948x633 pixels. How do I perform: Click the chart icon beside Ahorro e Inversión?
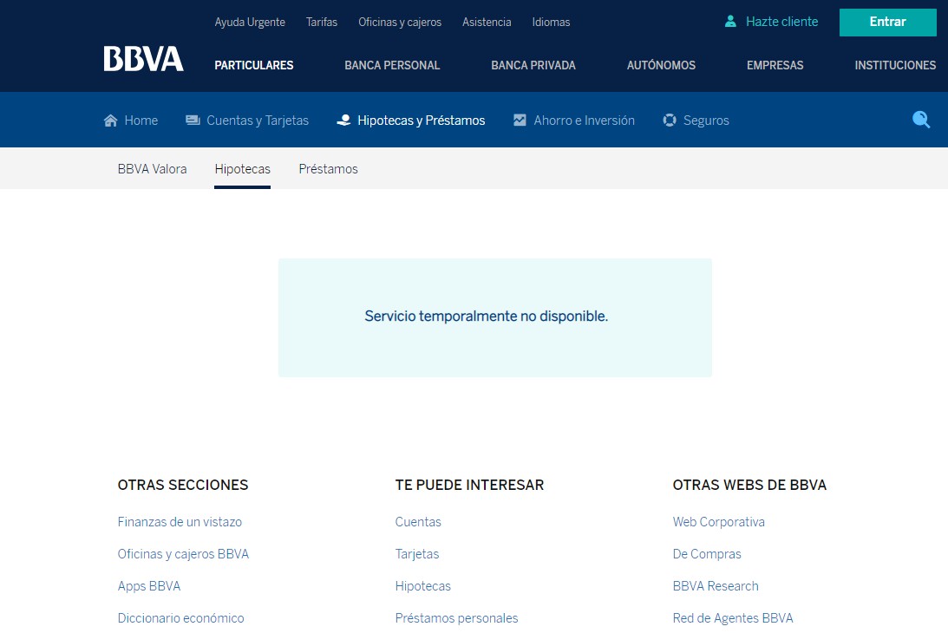520,121
